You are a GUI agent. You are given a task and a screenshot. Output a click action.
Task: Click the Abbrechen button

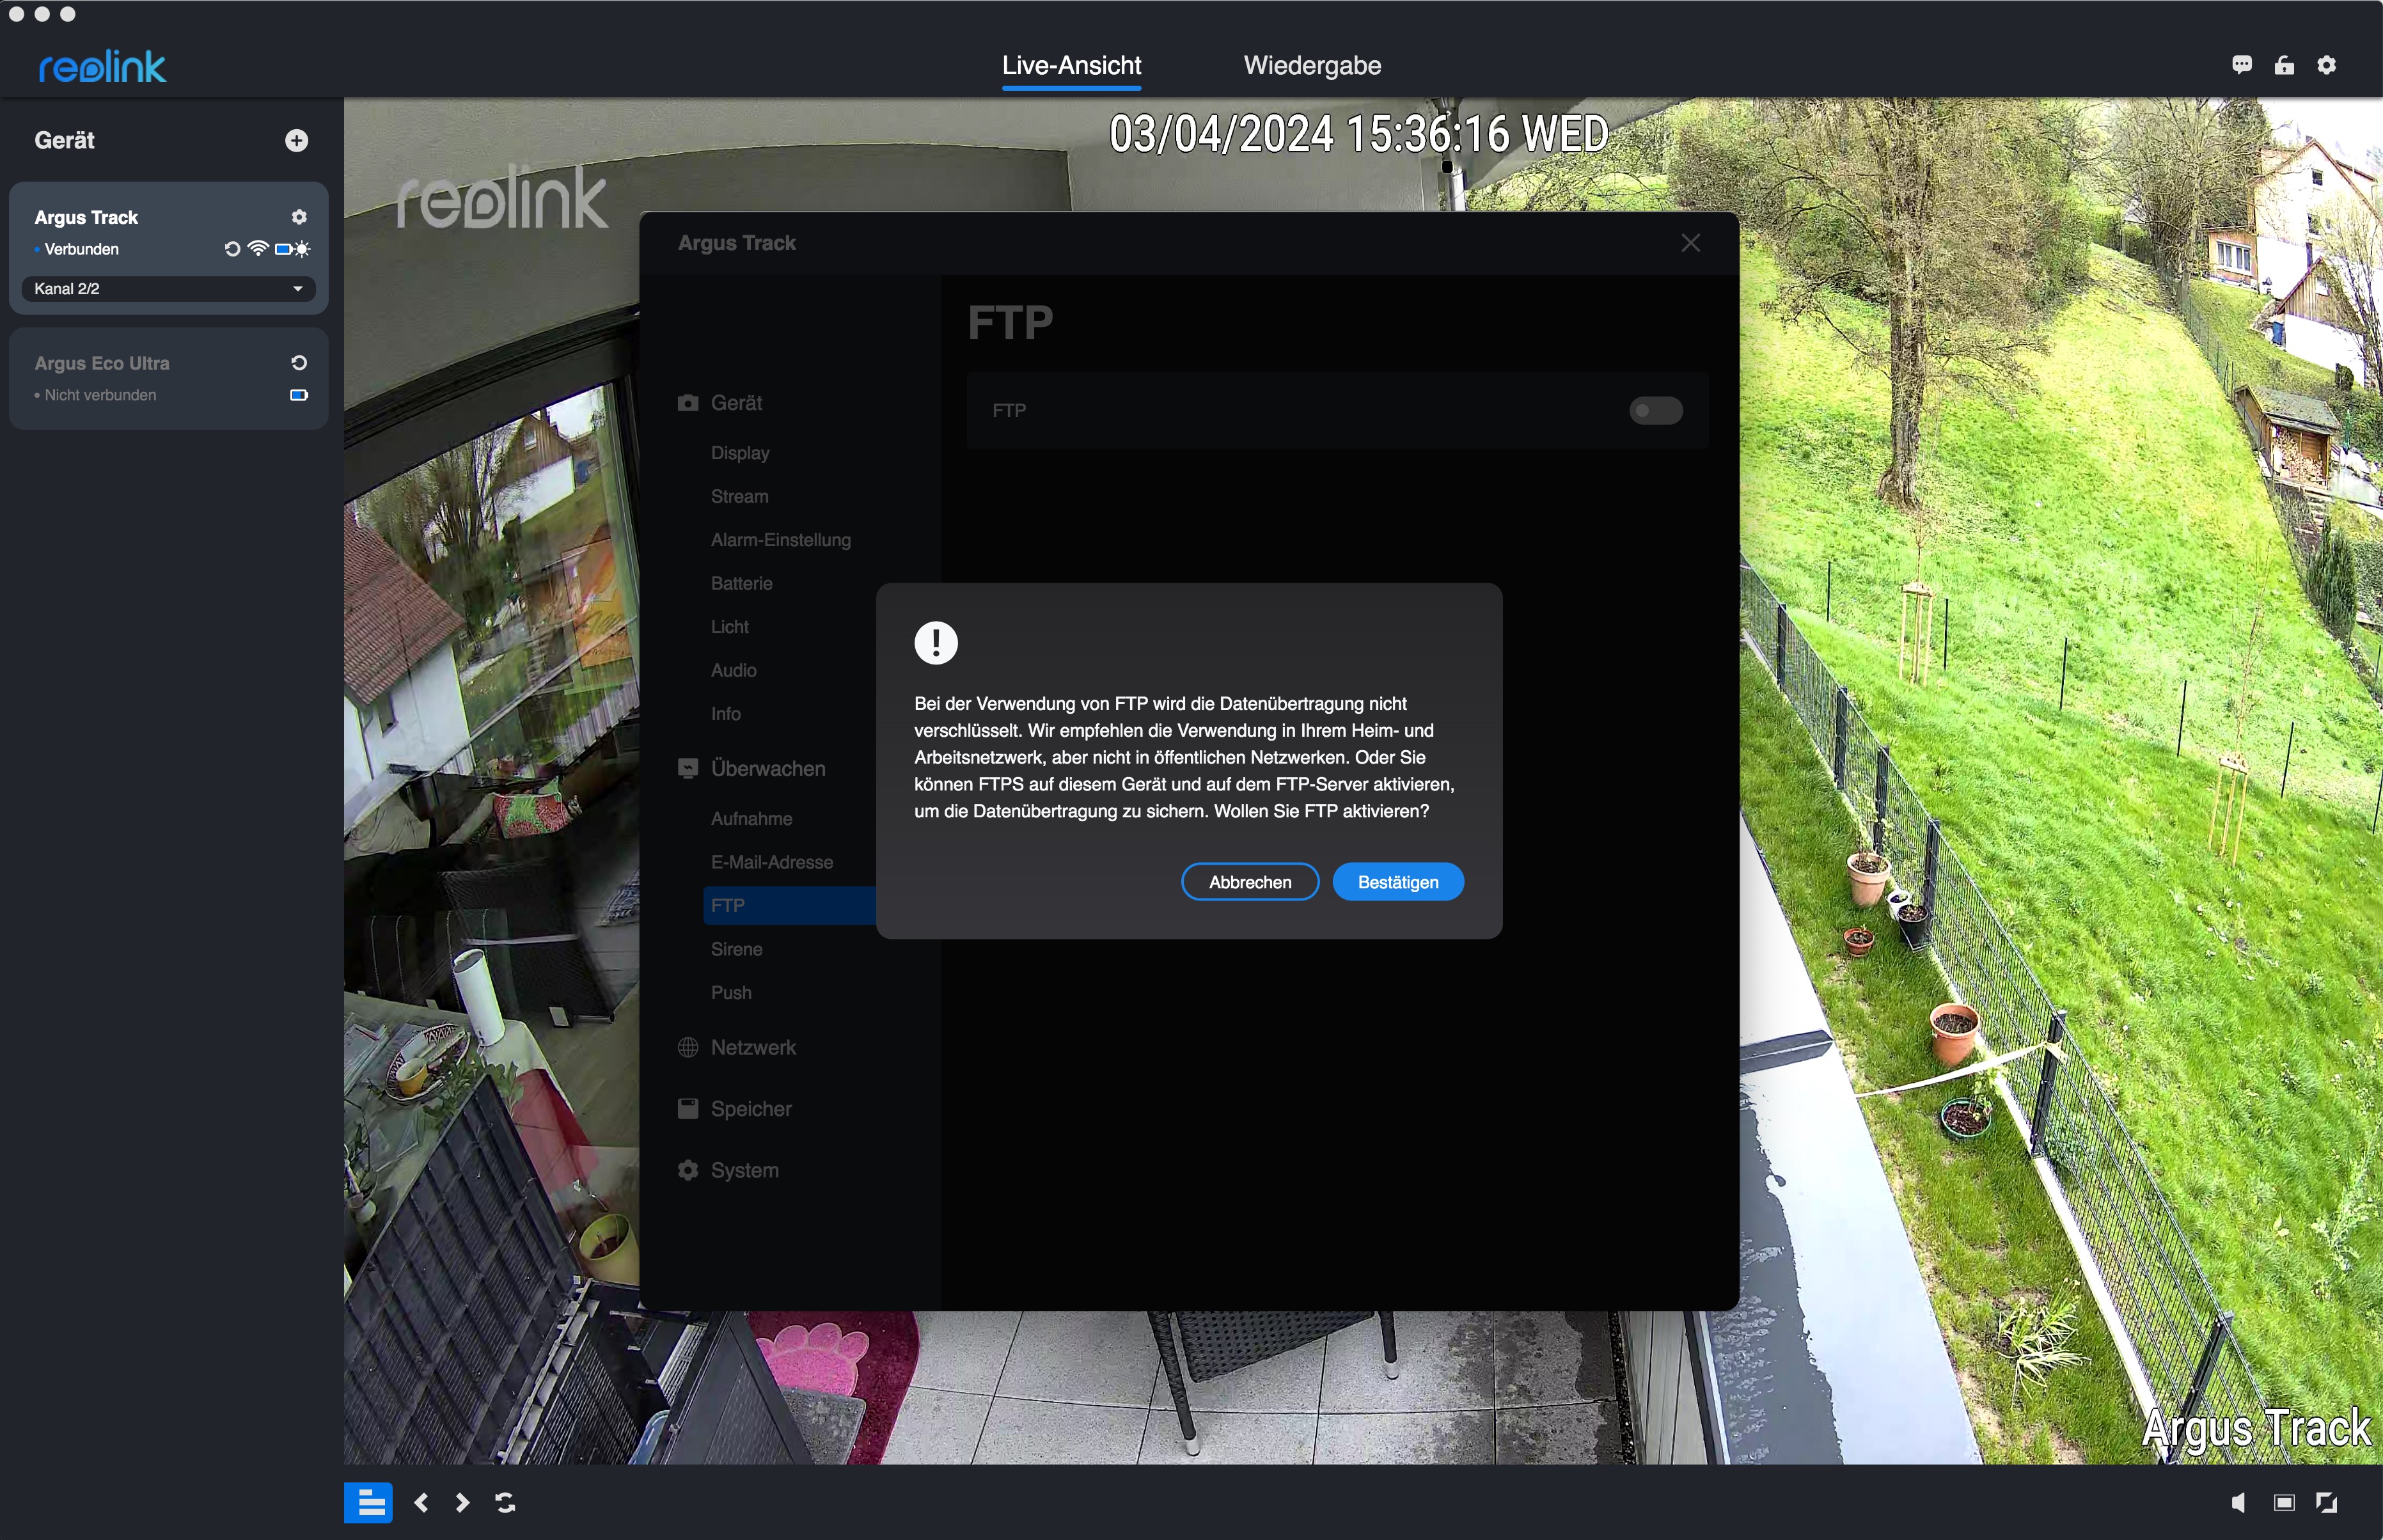pos(1249,881)
